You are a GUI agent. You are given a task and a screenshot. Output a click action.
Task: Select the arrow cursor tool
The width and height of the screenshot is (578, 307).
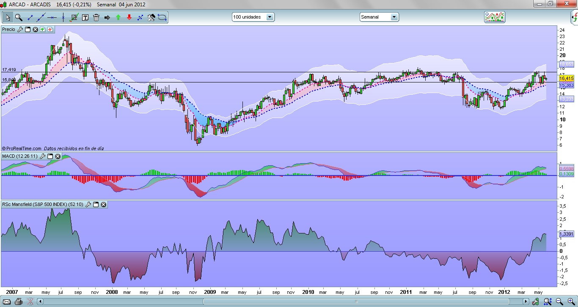click(8, 17)
